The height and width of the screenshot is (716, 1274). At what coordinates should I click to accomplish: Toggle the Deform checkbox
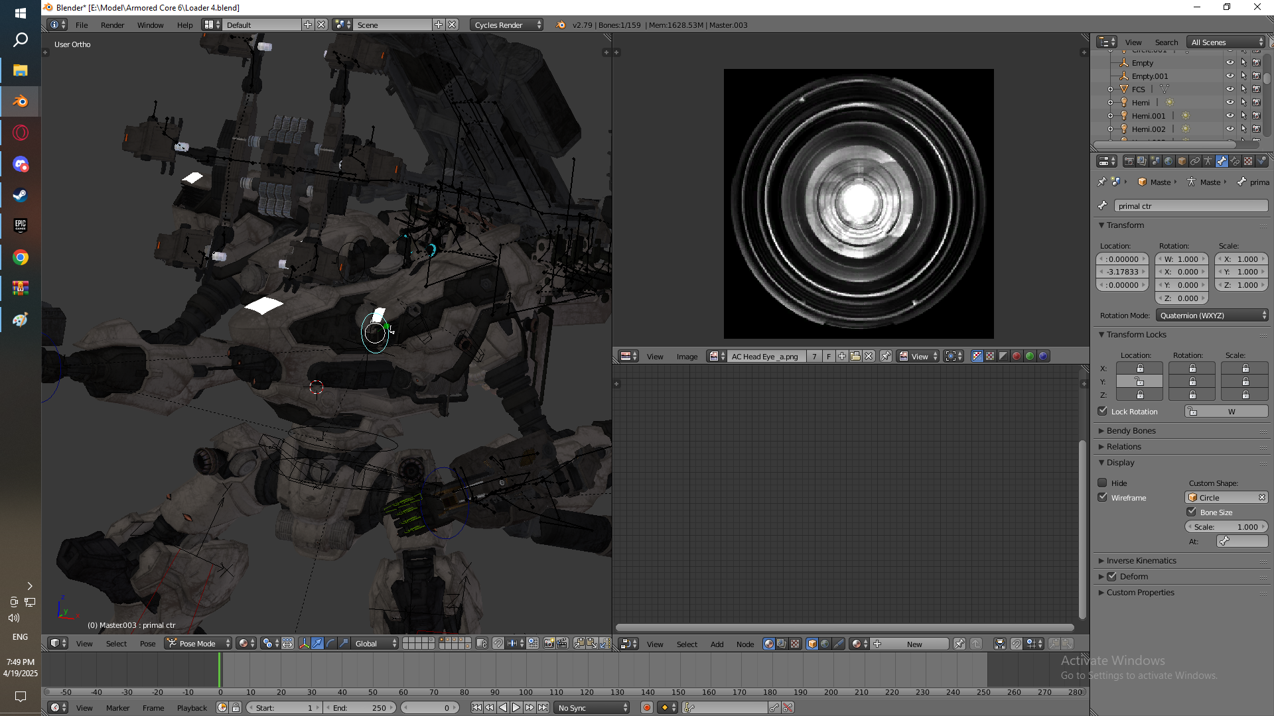1112,576
